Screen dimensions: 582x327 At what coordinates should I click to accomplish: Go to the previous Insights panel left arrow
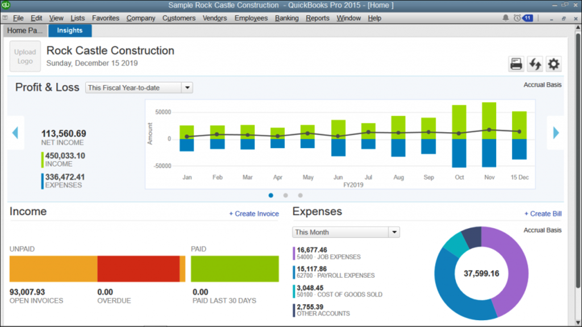coord(15,133)
